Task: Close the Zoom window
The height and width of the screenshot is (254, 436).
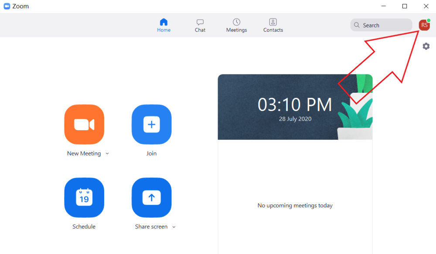Action: coord(426,7)
